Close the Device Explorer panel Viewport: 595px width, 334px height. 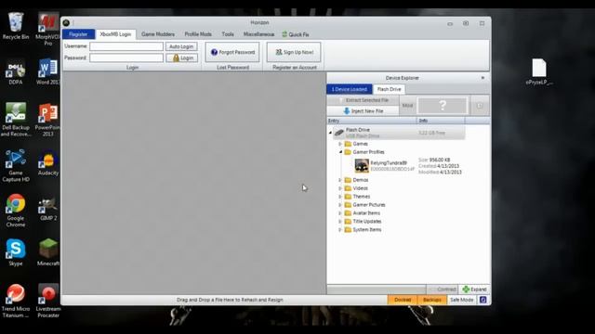tap(483, 78)
